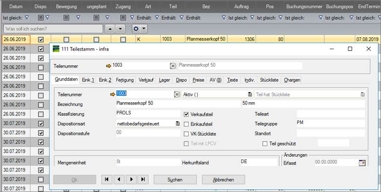Click lookup icon beside Teilenummer 1003 field
The width and height of the screenshot is (381, 192).
coord(177,95)
